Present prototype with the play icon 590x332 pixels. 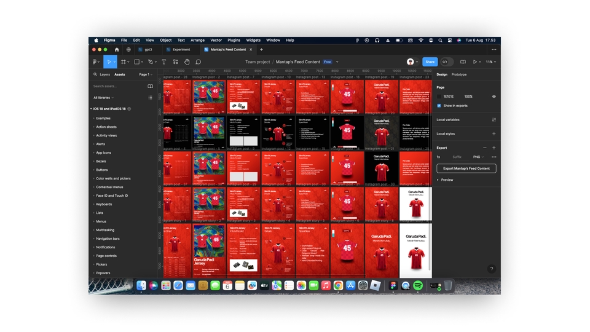click(x=475, y=61)
